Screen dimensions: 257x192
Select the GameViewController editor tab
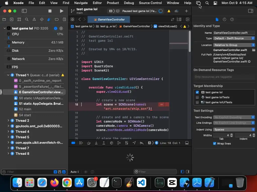tap(109, 19)
